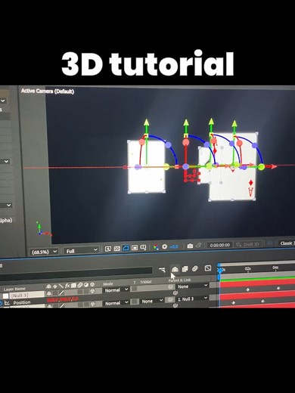This screenshot has width=295, height=393.
Task: Toggle Fast Previews icon in viewer footer
Action: (108, 249)
